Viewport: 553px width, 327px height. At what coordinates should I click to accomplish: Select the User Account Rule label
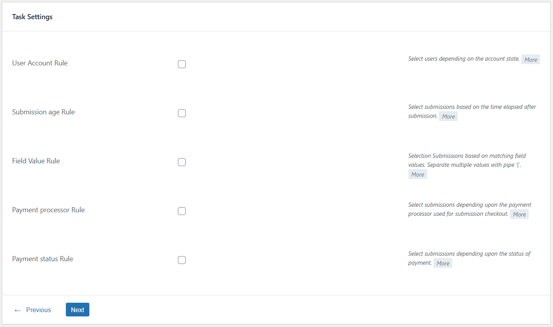tap(40, 63)
